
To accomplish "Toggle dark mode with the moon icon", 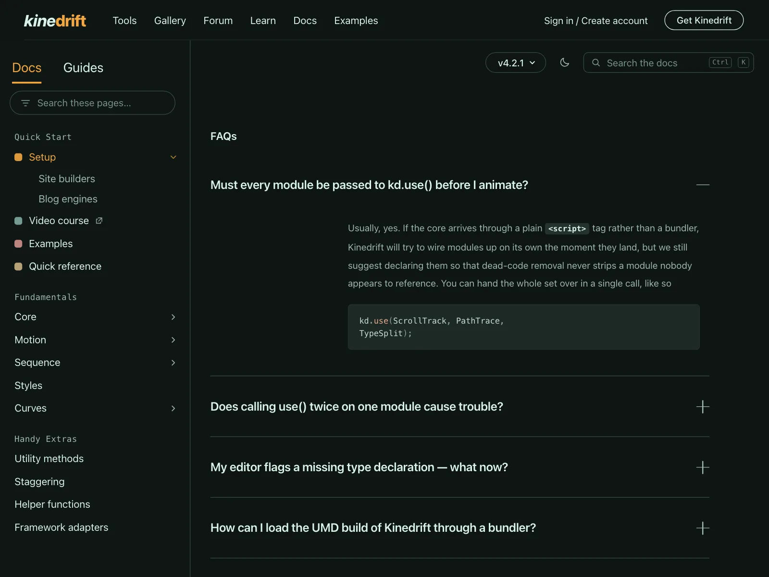I will coord(565,63).
